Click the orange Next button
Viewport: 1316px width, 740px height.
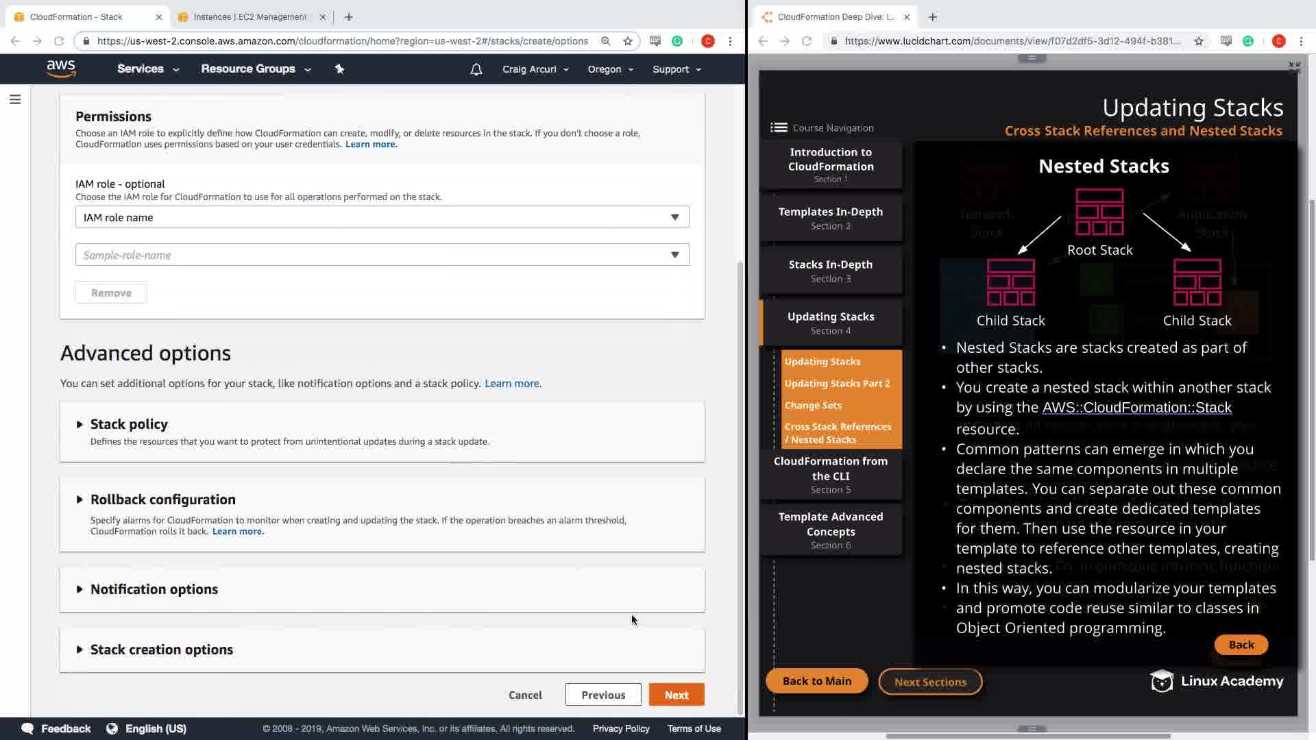676,695
